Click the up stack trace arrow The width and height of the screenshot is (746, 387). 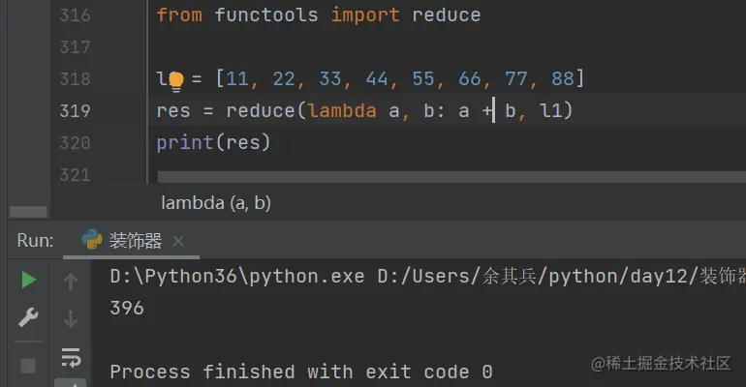pyautogui.click(x=70, y=282)
